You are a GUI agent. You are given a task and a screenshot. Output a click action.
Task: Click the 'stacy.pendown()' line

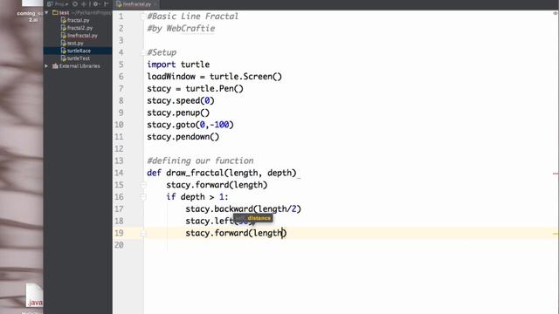[183, 137]
